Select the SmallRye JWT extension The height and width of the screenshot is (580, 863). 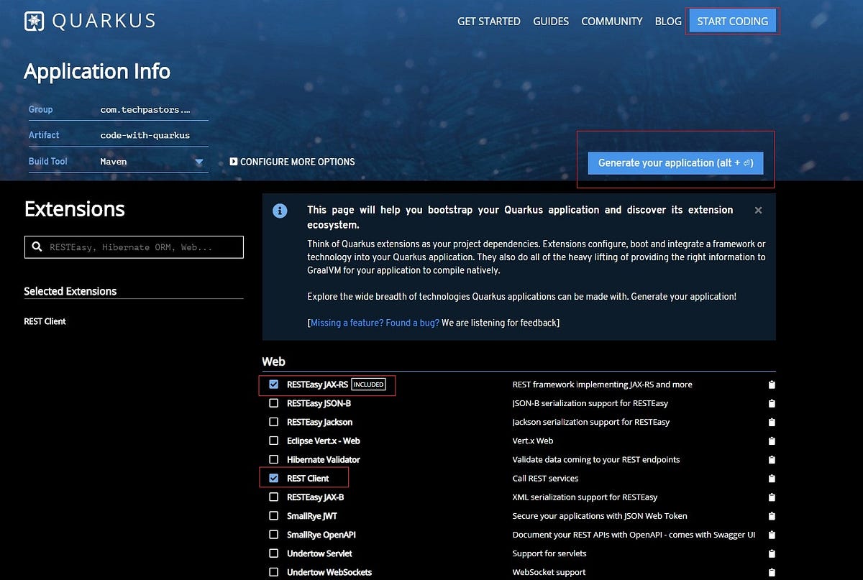273,515
